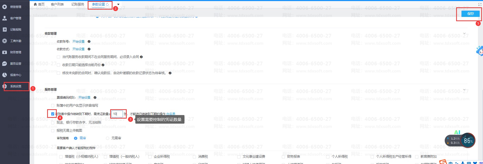The height and width of the screenshot is (164, 483).
Task: Click the info icon beside 收款账号
Action: click(89, 42)
